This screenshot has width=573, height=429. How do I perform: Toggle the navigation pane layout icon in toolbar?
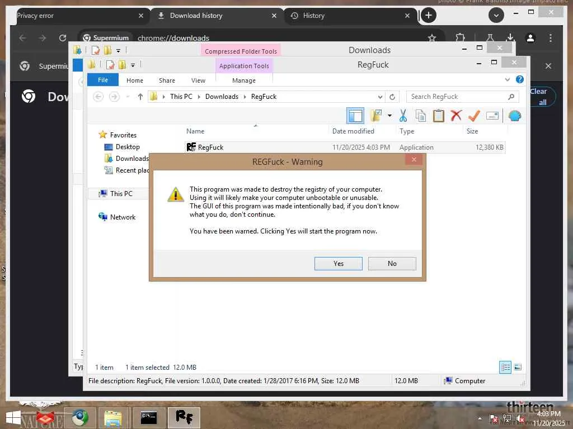[355, 116]
